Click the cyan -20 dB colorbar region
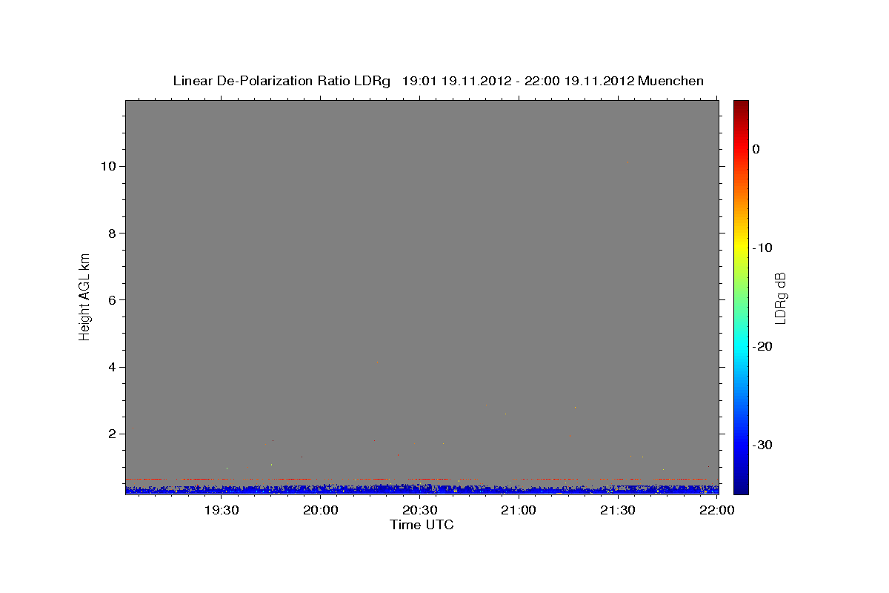The image size is (889, 593). (x=741, y=346)
